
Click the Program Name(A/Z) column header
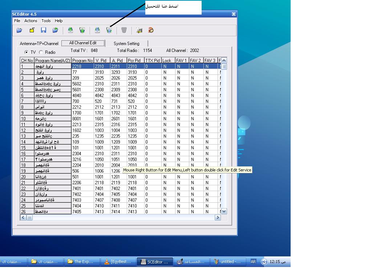(x=53, y=61)
